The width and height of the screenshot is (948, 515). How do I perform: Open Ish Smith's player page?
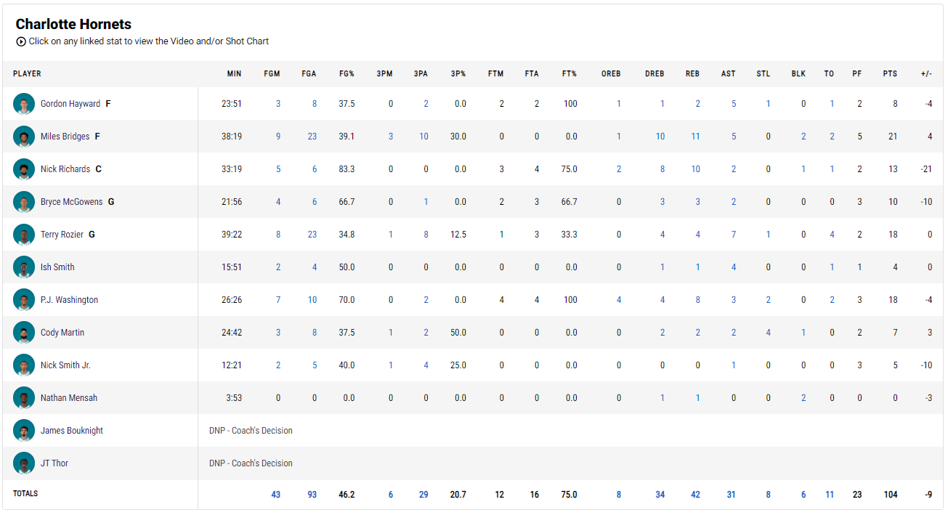click(57, 267)
